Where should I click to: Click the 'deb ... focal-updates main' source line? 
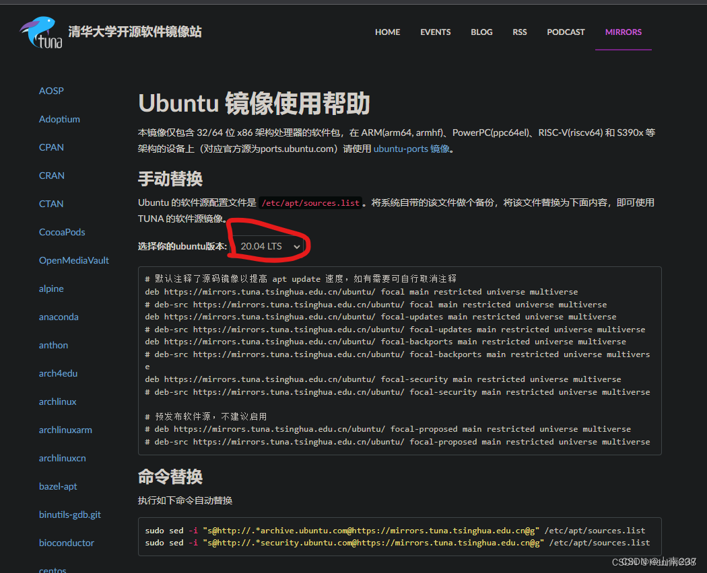[380, 317]
